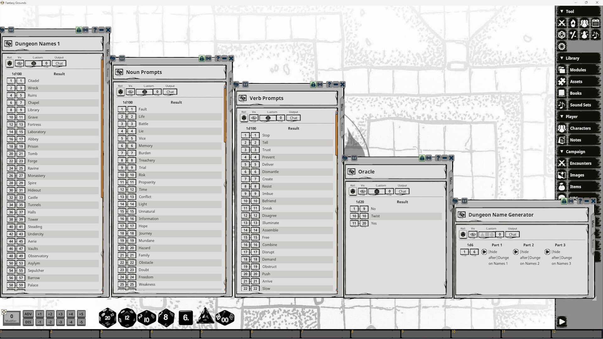Open the Modules library item

coord(578,70)
